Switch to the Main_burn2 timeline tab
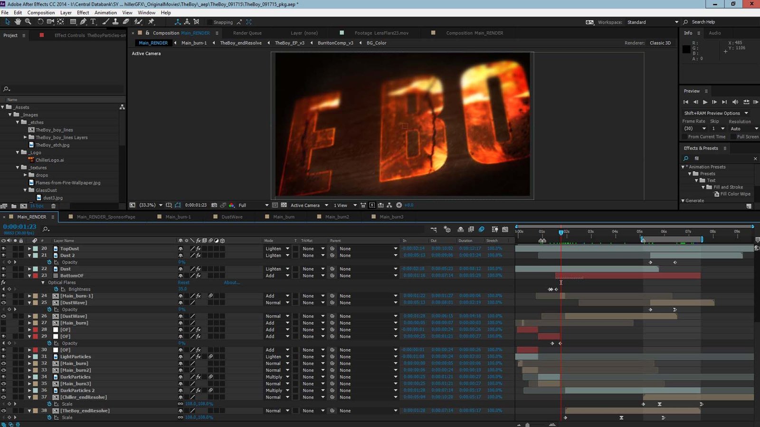This screenshot has height=427, width=760. pyautogui.click(x=337, y=217)
